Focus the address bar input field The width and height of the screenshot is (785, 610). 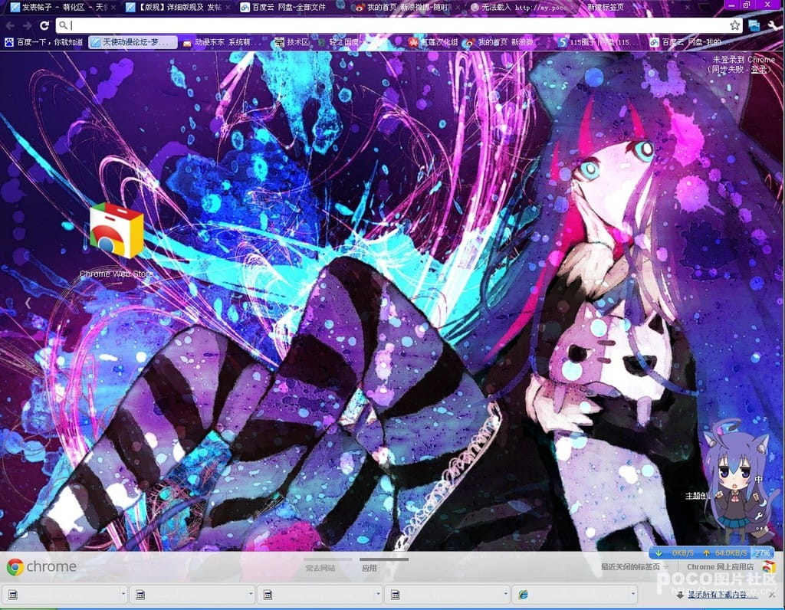click(x=398, y=25)
